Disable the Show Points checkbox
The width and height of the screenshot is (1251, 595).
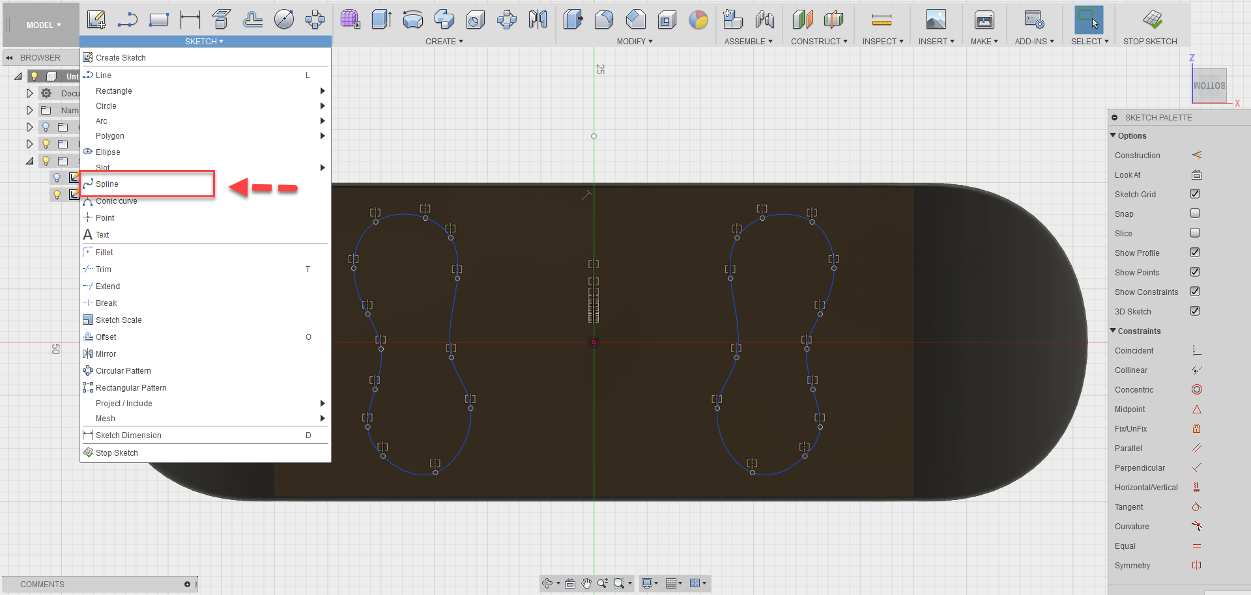tap(1195, 272)
